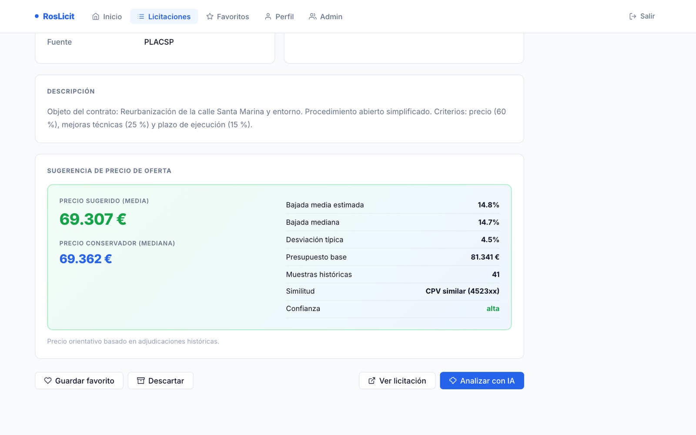
Task: Go to the Inicio page
Action: pos(107,17)
